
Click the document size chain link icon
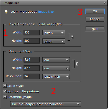point(77,64)
